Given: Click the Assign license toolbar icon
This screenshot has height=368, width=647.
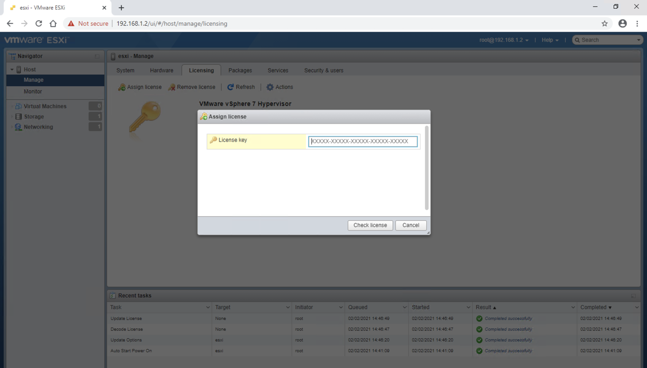Looking at the screenshot, I should tap(122, 87).
